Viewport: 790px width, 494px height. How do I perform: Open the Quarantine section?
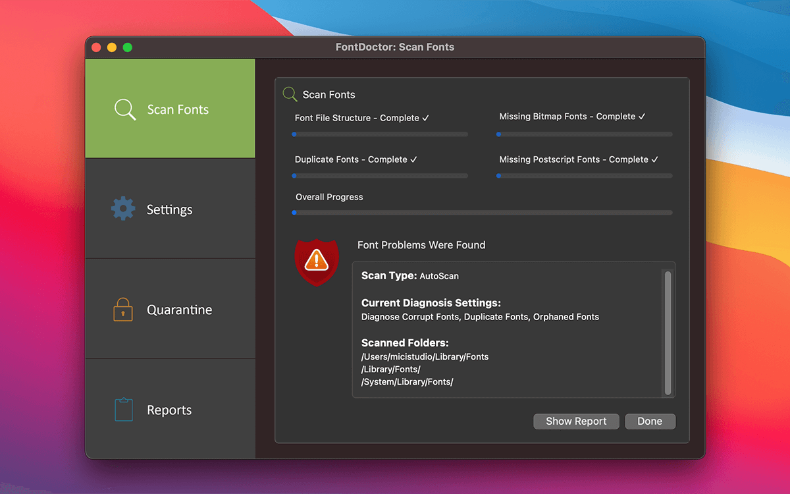171,309
